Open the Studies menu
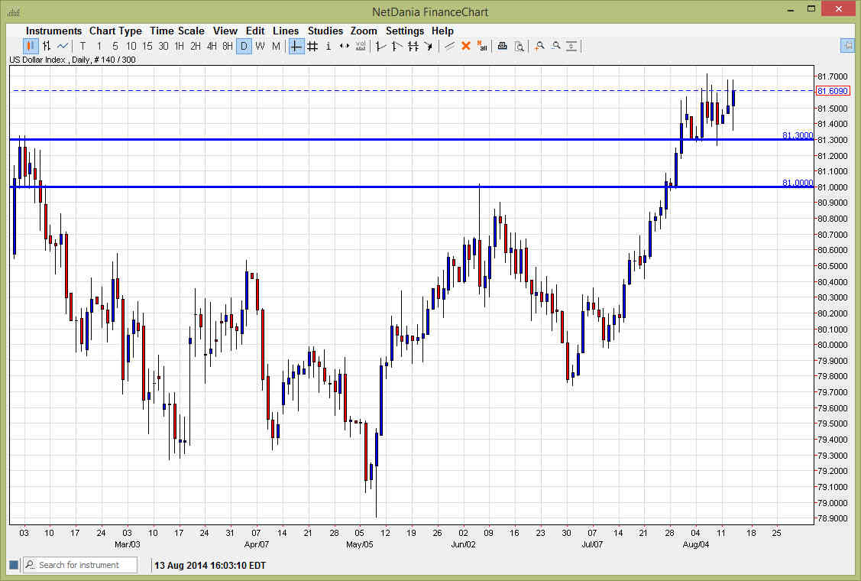 [325, 31]
